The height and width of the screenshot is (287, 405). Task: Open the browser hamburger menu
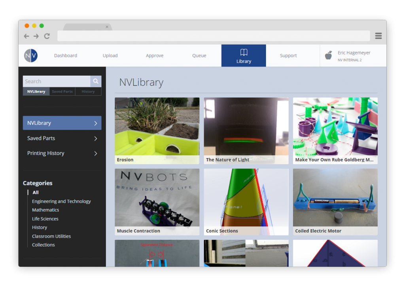pyautogui.click(x=379, y=36)
